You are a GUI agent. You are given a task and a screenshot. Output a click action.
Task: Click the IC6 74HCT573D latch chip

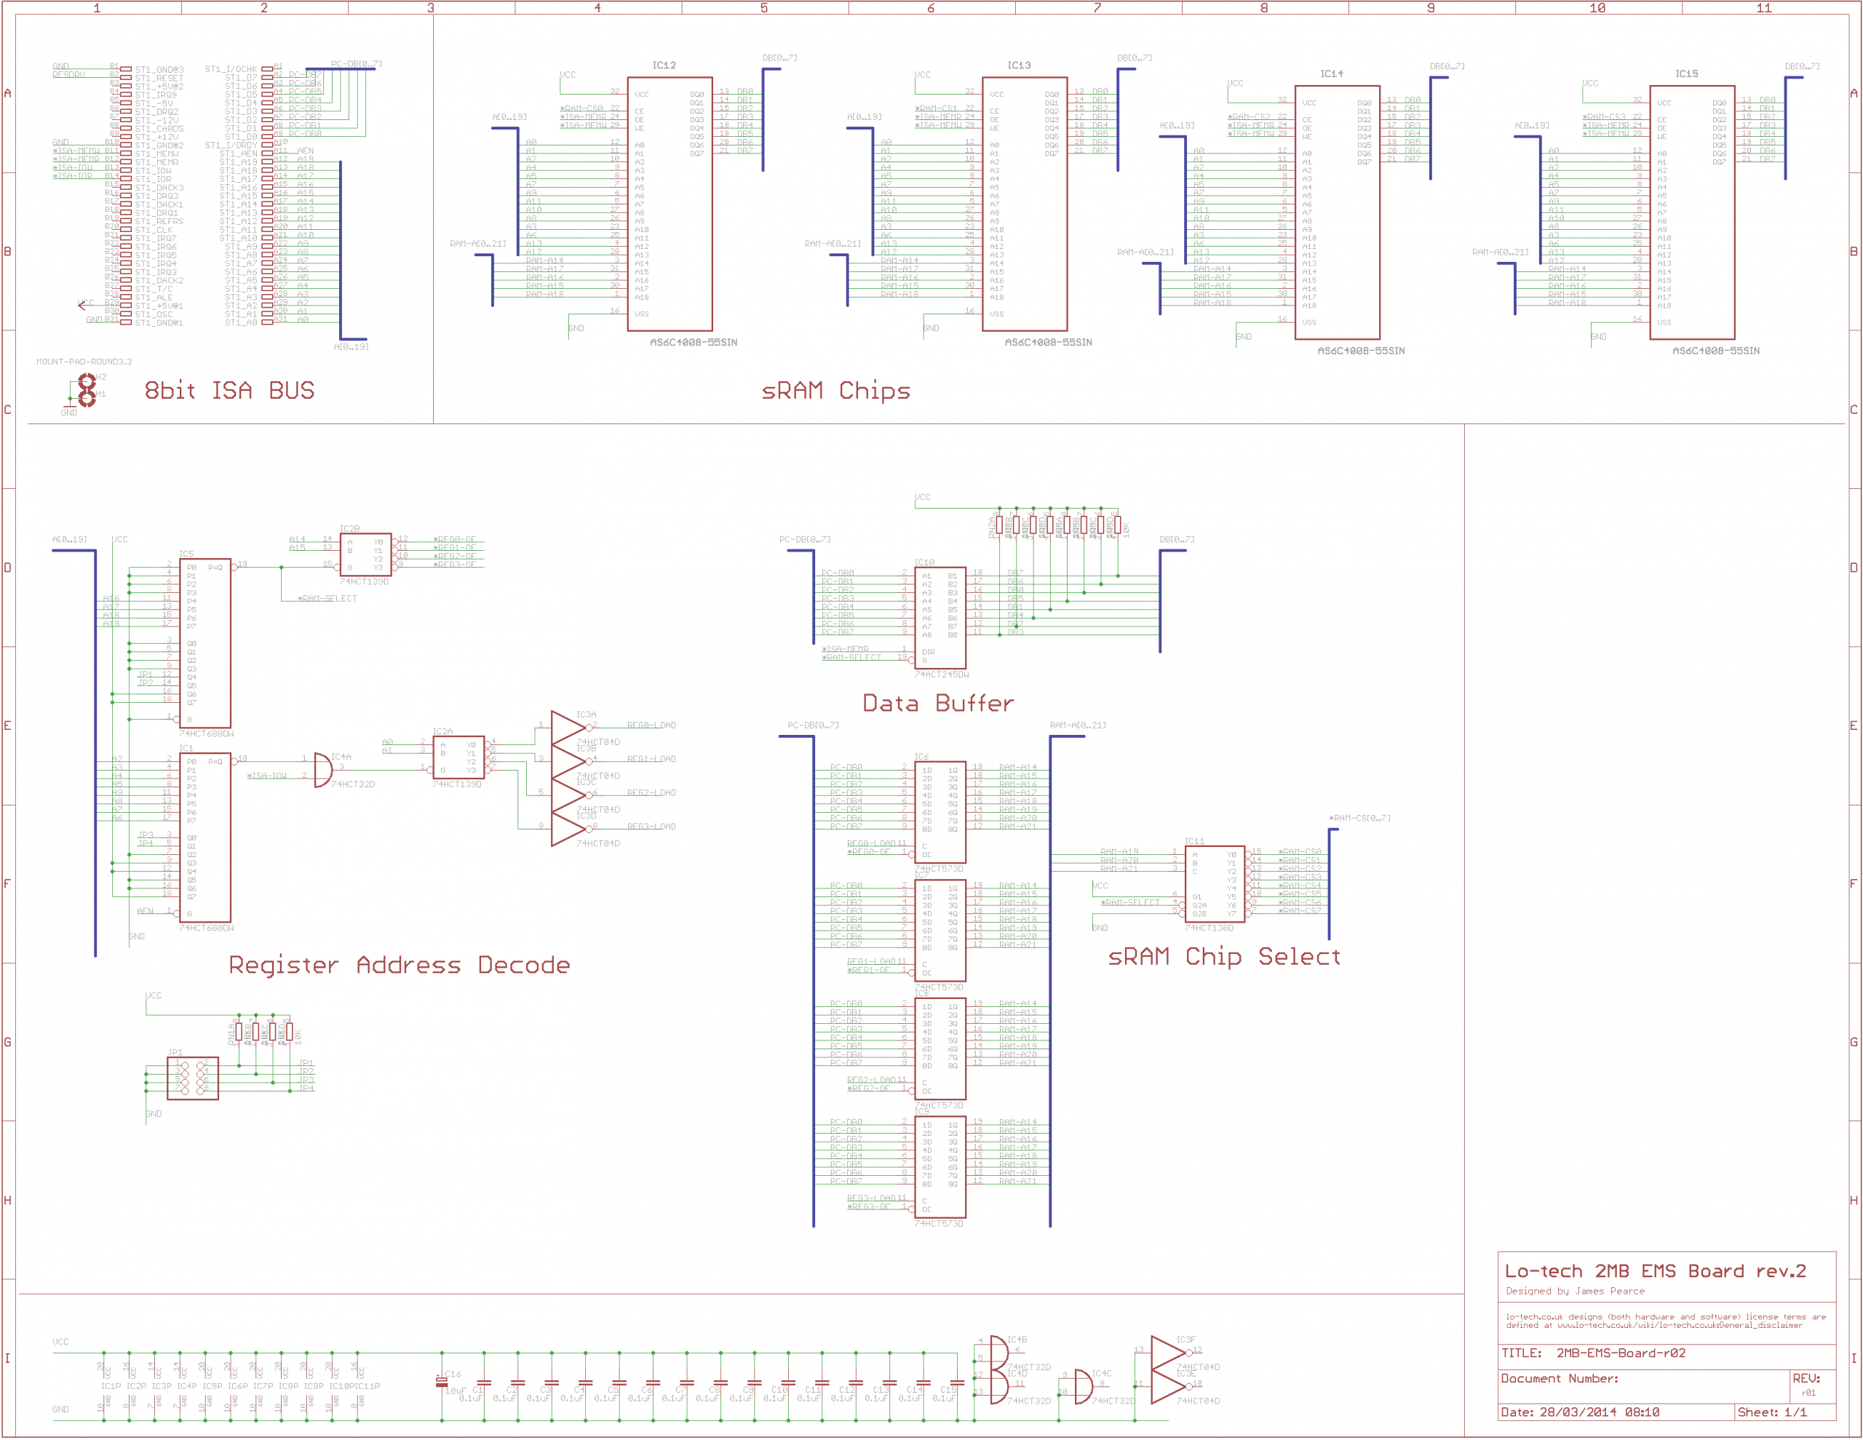coord(940,812)
